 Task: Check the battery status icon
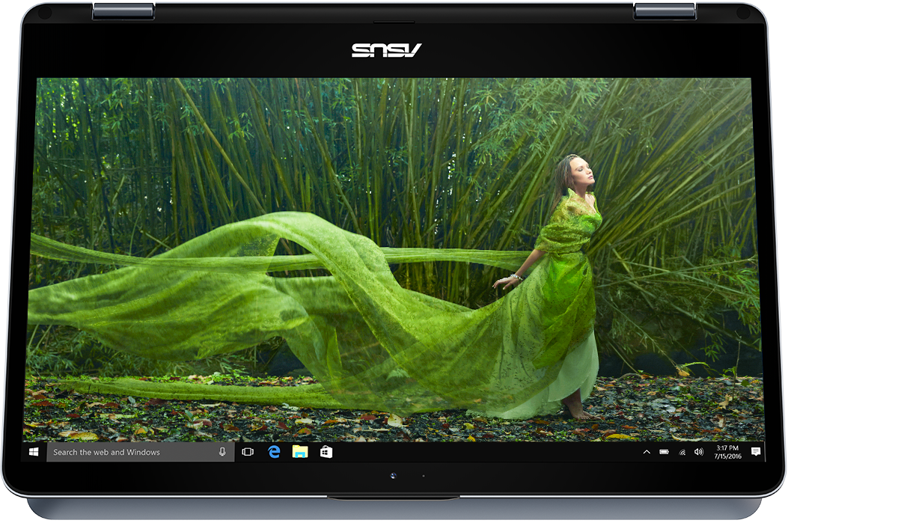[665, 452]
